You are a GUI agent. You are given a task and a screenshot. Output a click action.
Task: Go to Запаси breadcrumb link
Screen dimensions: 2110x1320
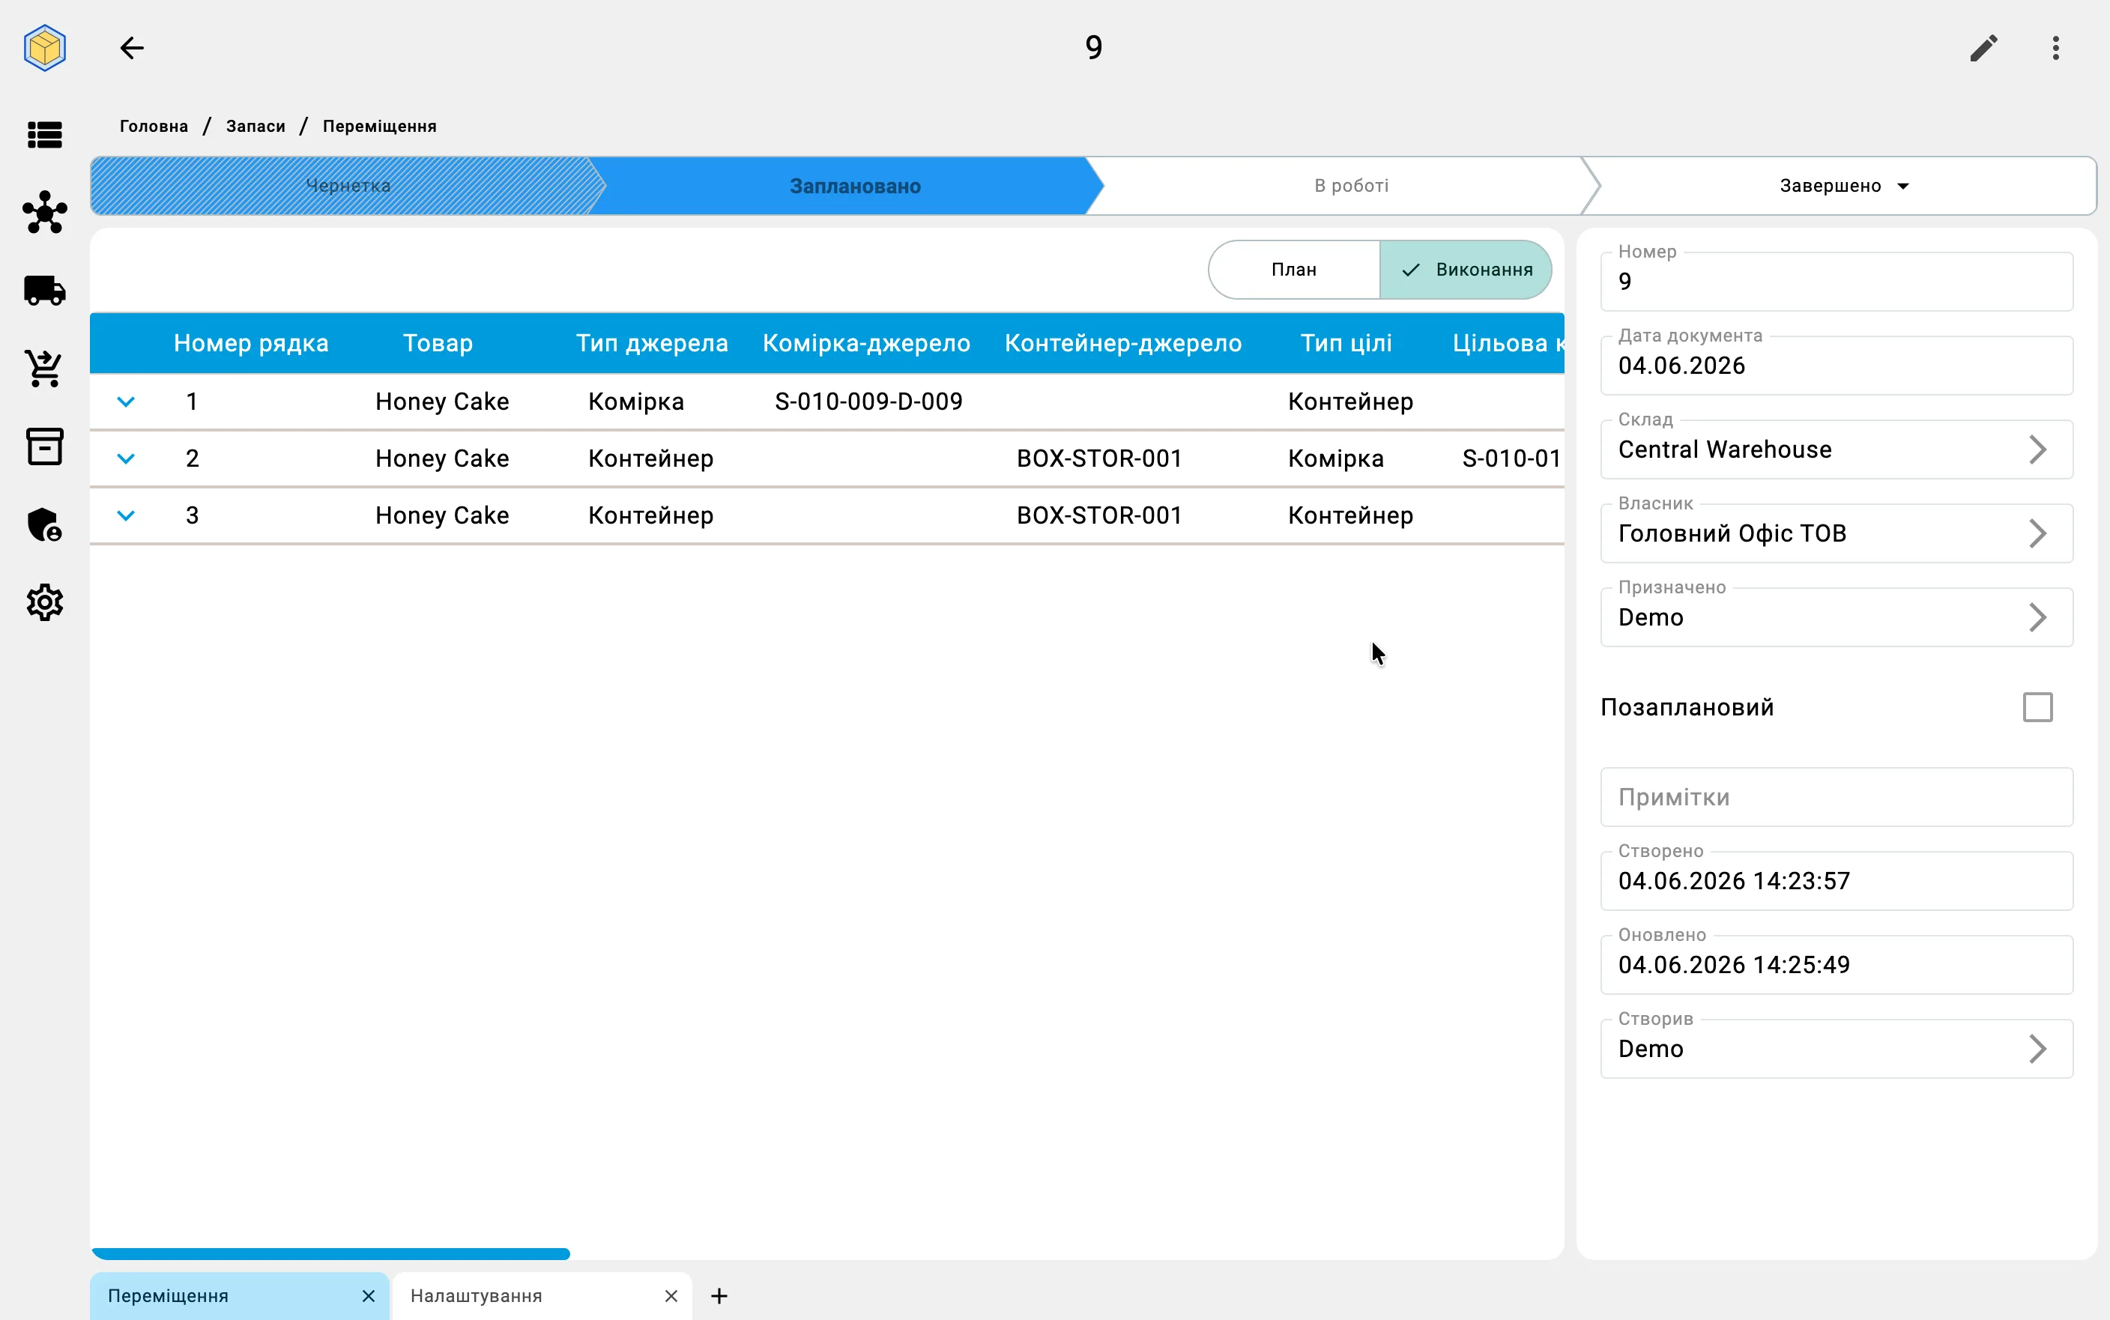point(255,126)
